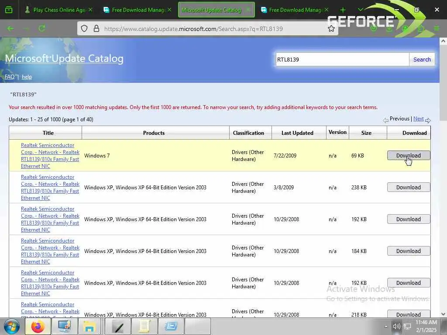
Task: Sort results by Last Updated column
Action: click(297, 133)
